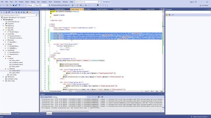Click the Home icon in Solution Explorer toolbar
Viewport: 211px width, 118px height.
pyautogui.click(x=6, y=12)
